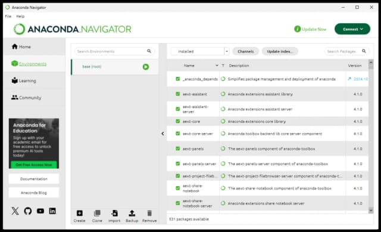
Task: Toggle the aext-core-server package checkbox
Action: [178, 134]
